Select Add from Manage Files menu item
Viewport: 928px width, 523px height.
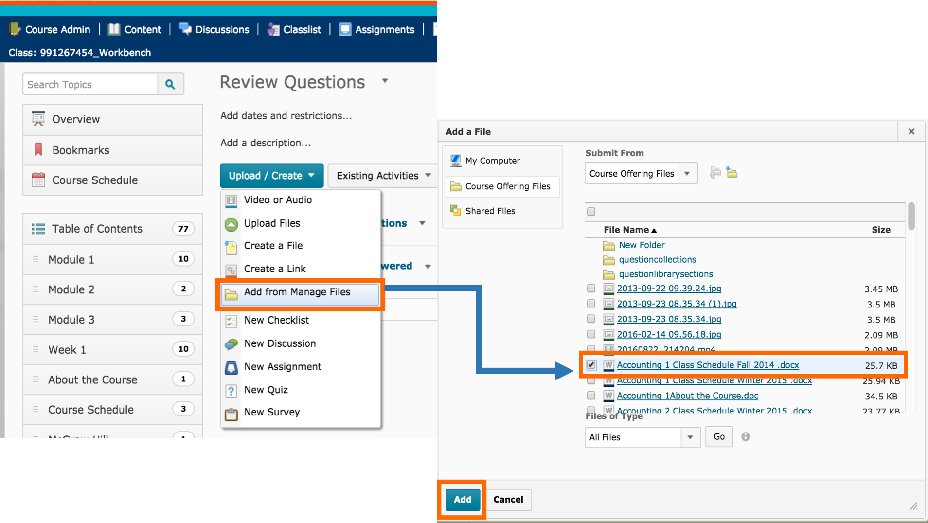coord(300,294)
